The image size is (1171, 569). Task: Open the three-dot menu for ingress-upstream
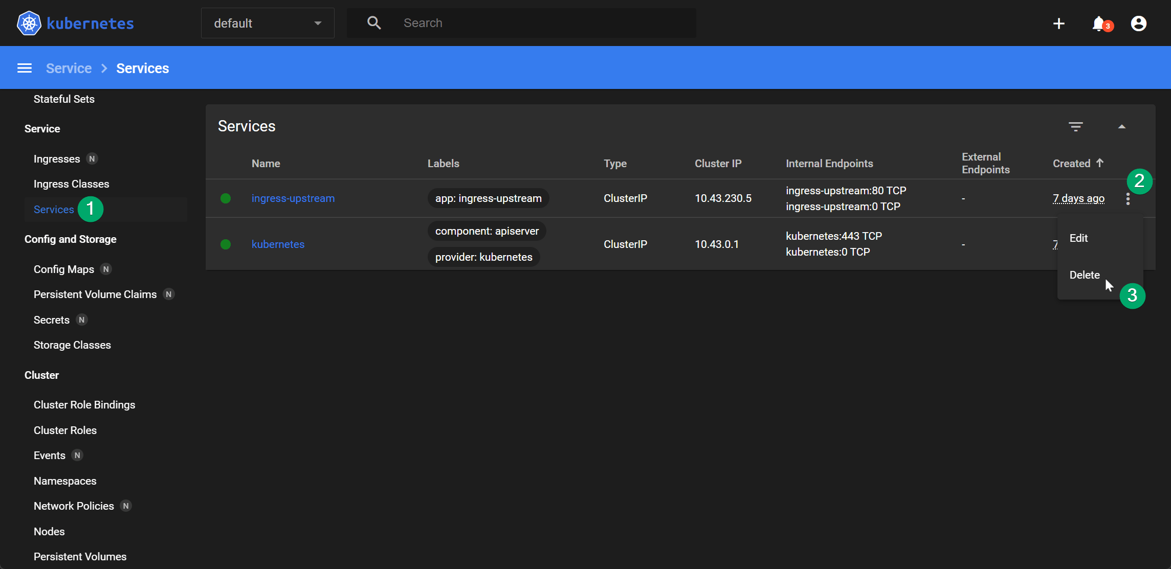[x=1128, y=199]
